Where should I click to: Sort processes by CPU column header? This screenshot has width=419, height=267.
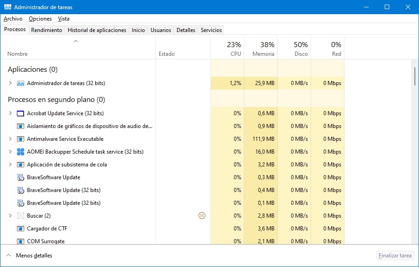[x=227, y=49]
